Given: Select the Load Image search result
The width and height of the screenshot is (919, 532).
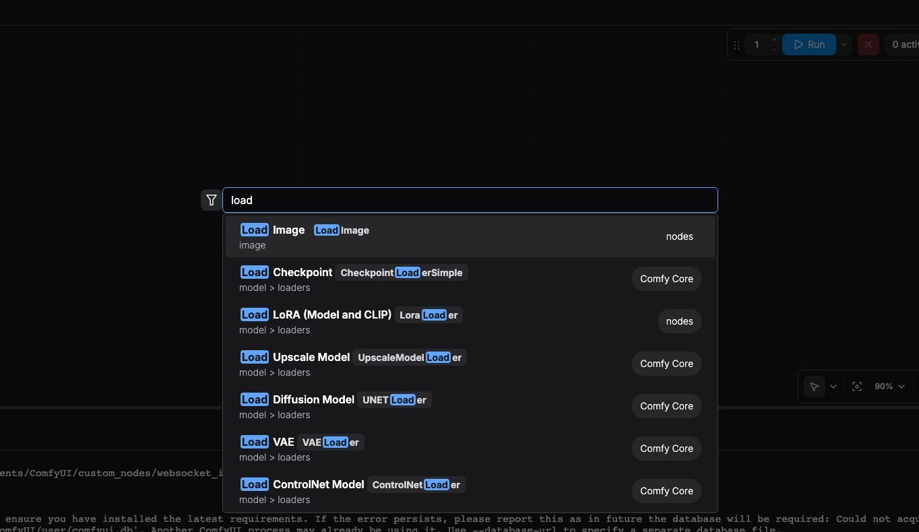Looking at the screenshot, I should (x=470, y=236).
